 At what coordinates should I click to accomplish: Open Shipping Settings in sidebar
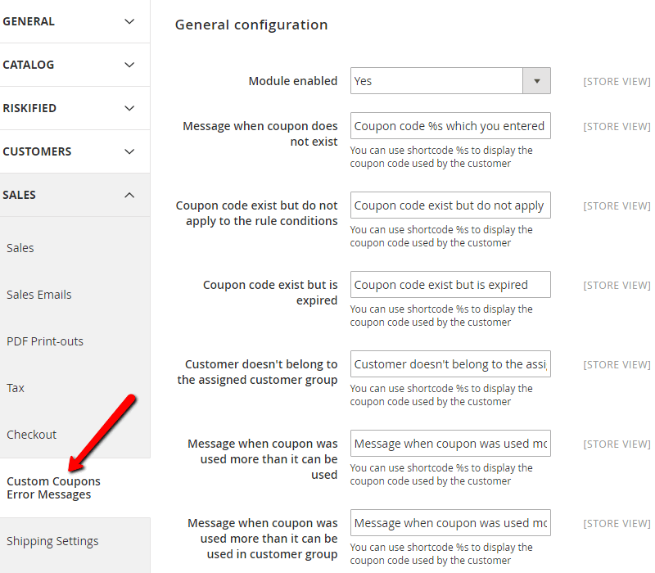pos(52,541)
